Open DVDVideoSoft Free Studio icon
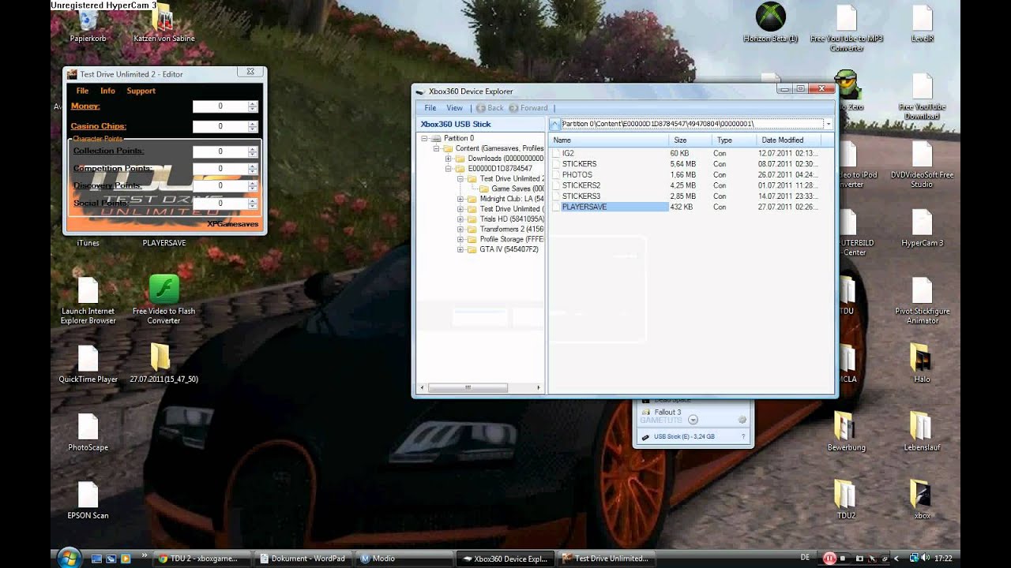 click(x=922, y=164)
